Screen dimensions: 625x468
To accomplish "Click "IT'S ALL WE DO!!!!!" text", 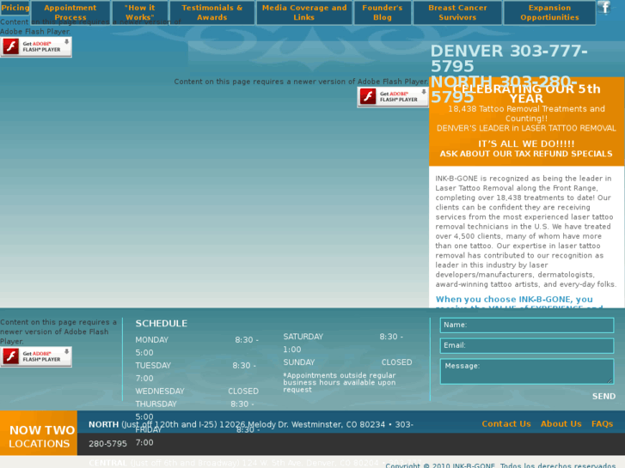I will (526, 143).
